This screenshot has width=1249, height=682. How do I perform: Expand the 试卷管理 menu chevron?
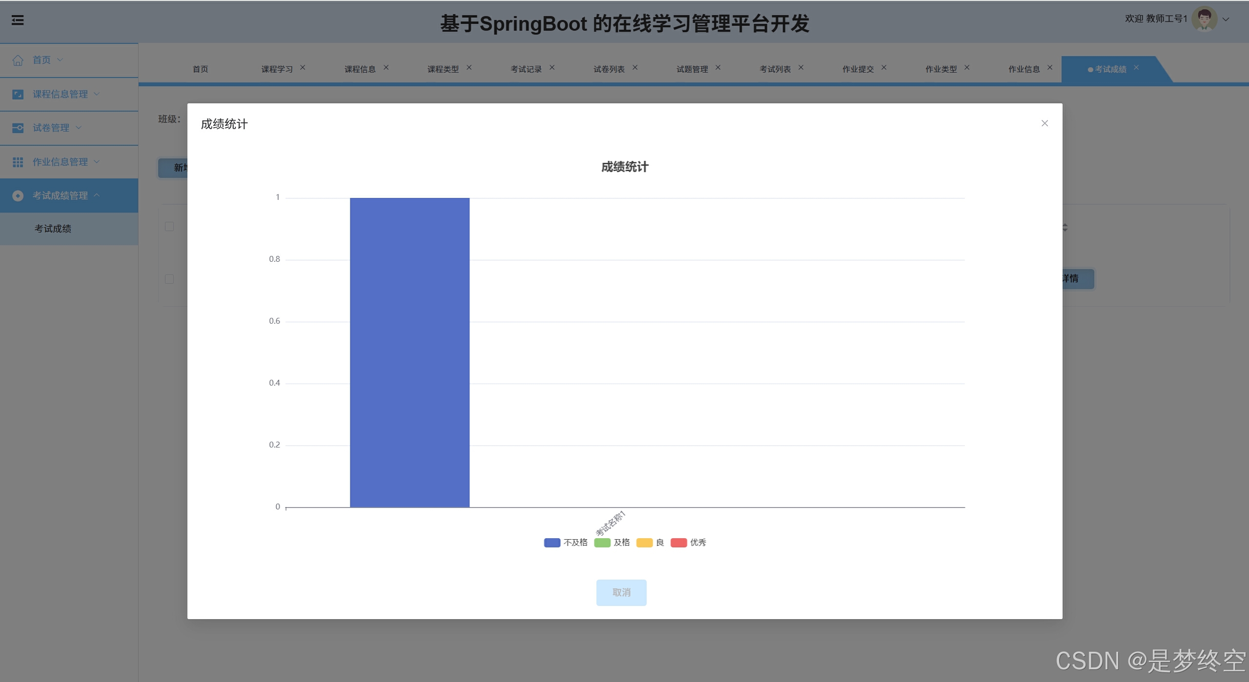[x=79, y=128]
